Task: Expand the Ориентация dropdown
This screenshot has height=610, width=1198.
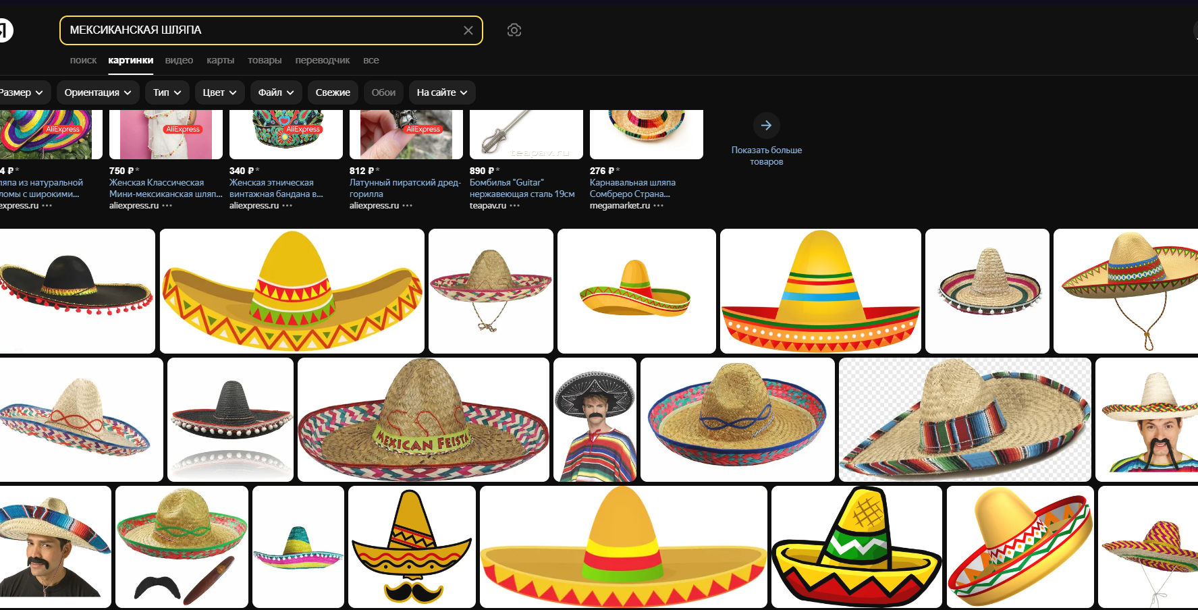Action: (x=98, y=92)
